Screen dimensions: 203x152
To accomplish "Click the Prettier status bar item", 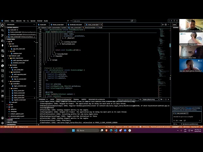I will tap(187, 127).
